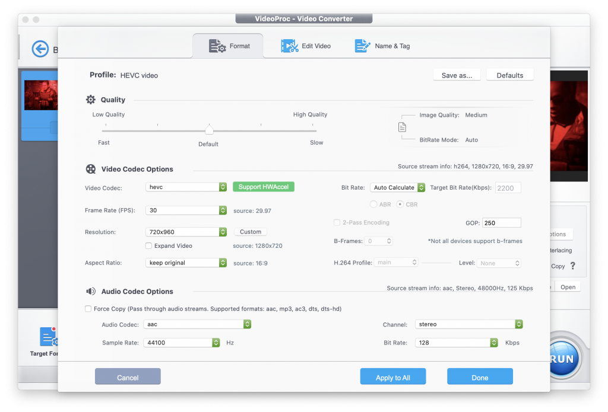Select the video thumbnail in left panel
The image size is (608, 412).
41,95
